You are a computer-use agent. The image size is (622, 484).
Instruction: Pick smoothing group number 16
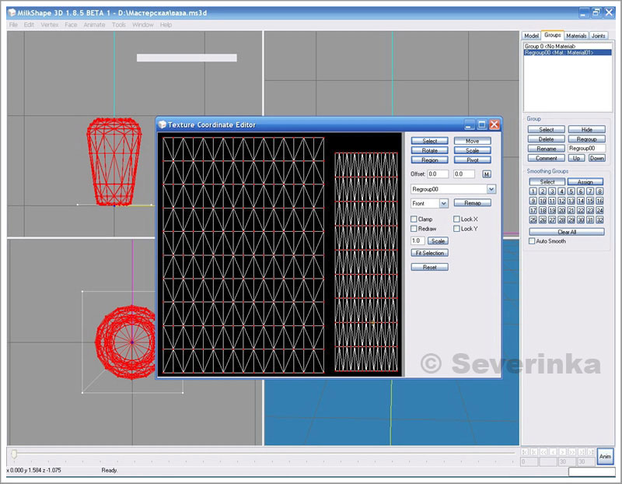coord(600,201)
